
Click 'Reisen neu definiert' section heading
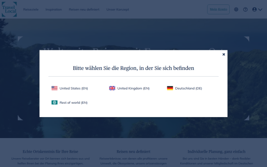[133, 151]
